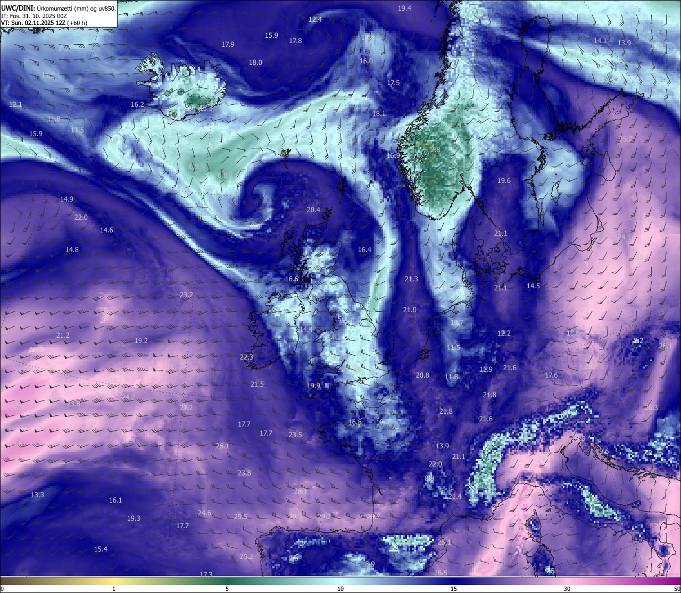Click the 15 tick on the color scale

454,589
